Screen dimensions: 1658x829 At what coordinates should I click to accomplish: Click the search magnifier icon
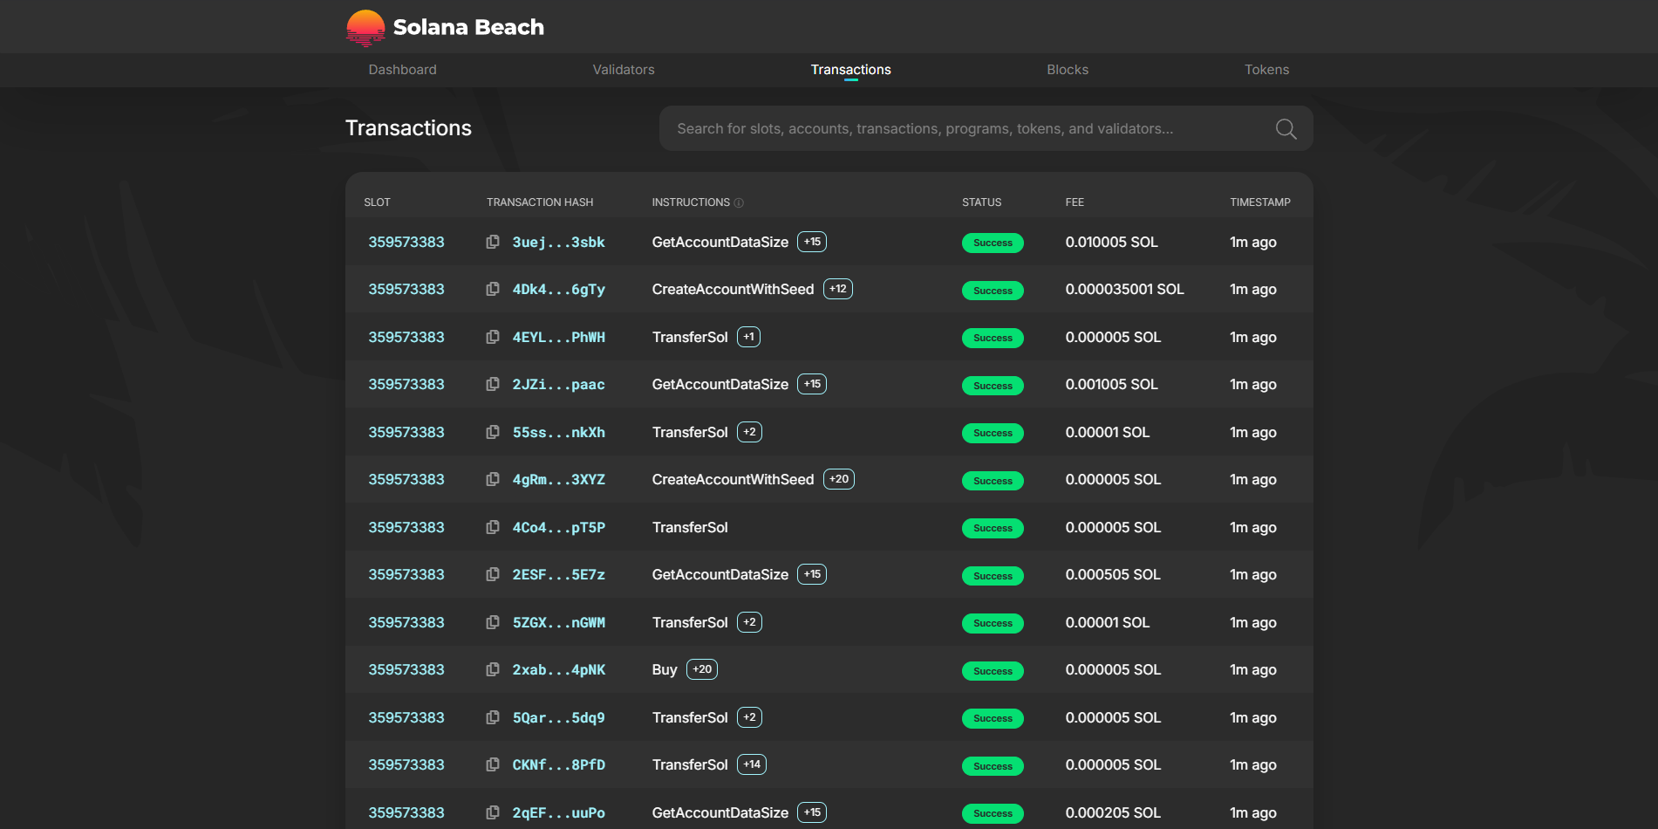pyautogui.click(x=1286, y=128)
